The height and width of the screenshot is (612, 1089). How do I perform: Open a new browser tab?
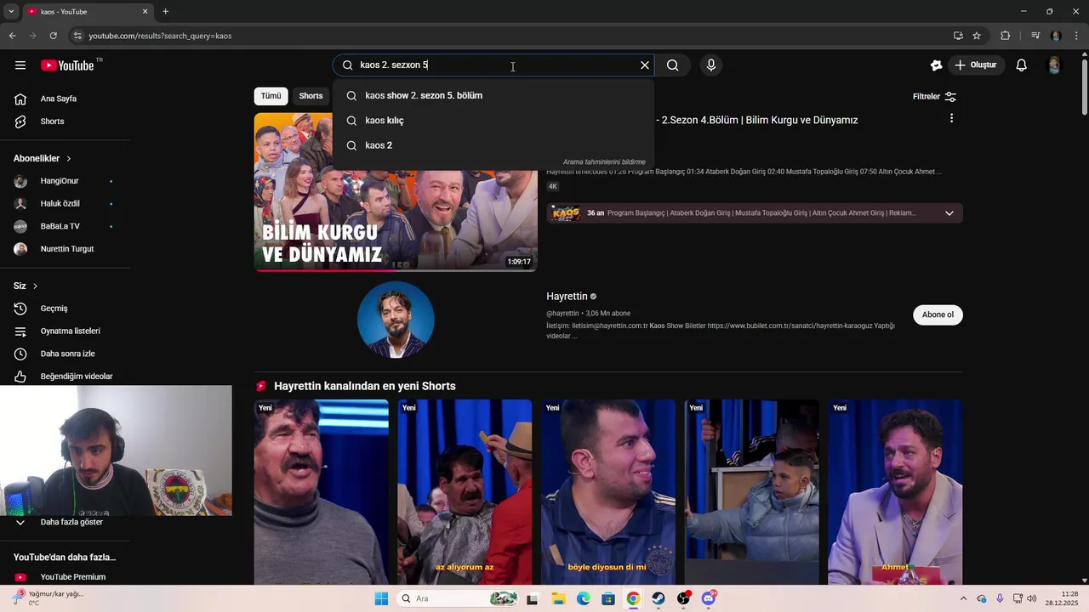pyautogui.click(x=165, y=12)
